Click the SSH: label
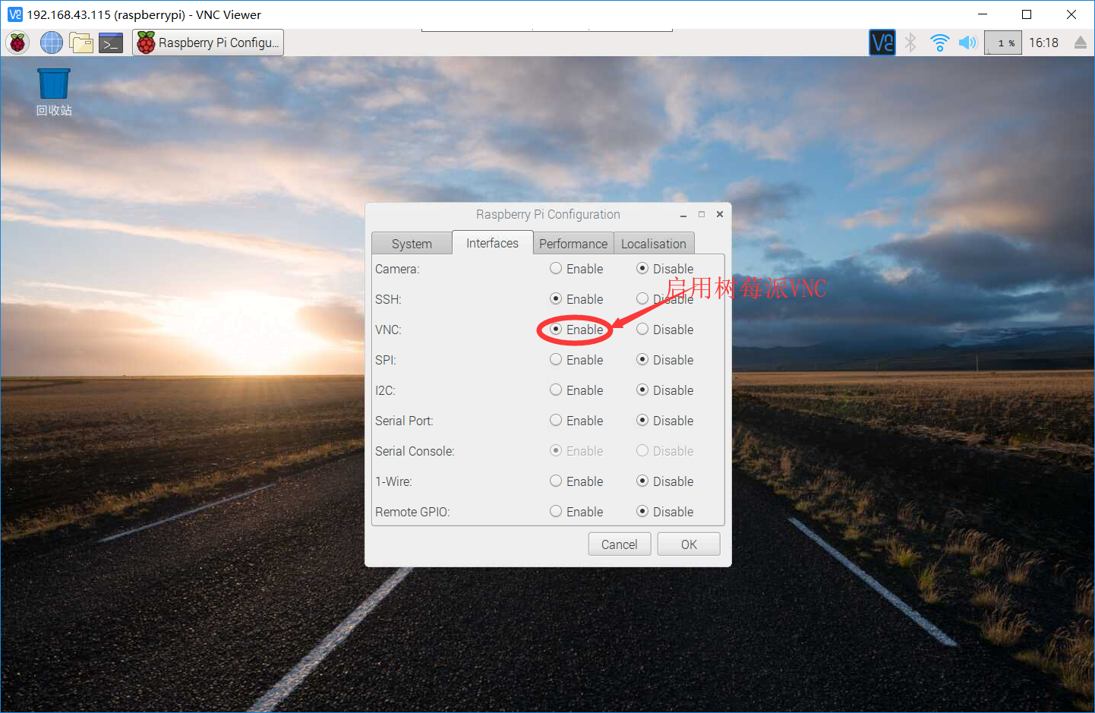 pos(388,299)
